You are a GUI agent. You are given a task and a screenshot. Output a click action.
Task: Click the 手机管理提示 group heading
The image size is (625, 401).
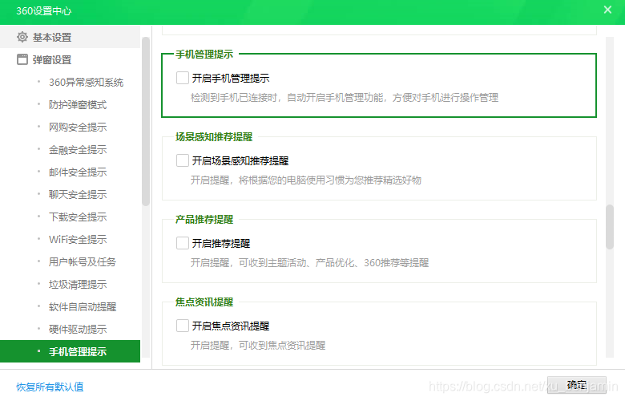click(x=204, y=55)
